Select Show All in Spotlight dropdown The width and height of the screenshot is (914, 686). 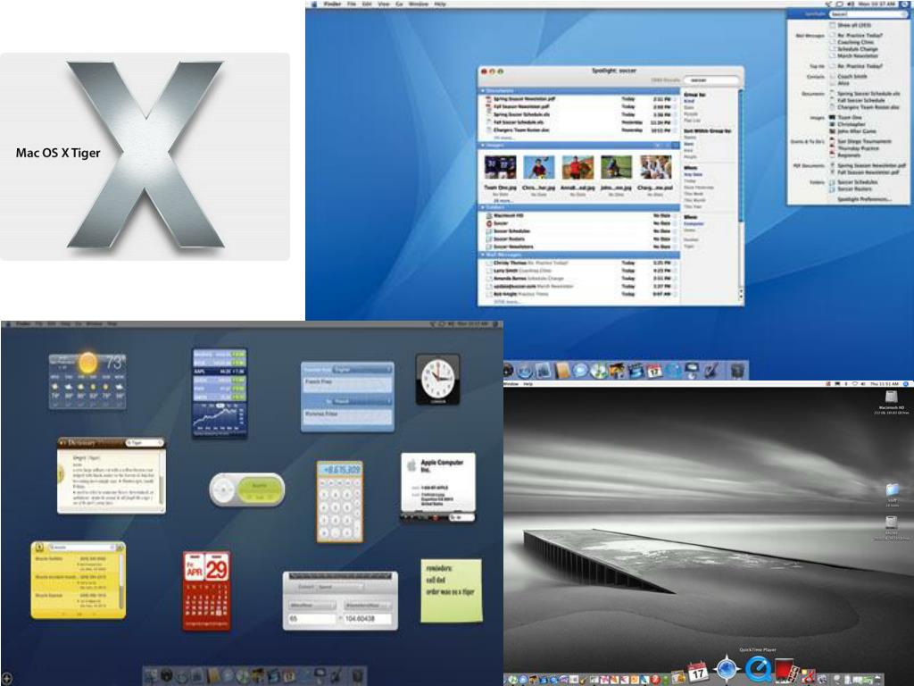click(854, 26)
